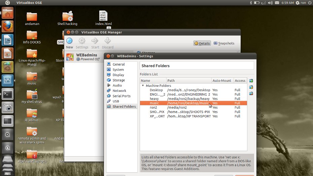The height and width of the screenshot is (176, 313).
Task: Open the power session menu icon
Action: pyautogui.click(x=310, y=3)
